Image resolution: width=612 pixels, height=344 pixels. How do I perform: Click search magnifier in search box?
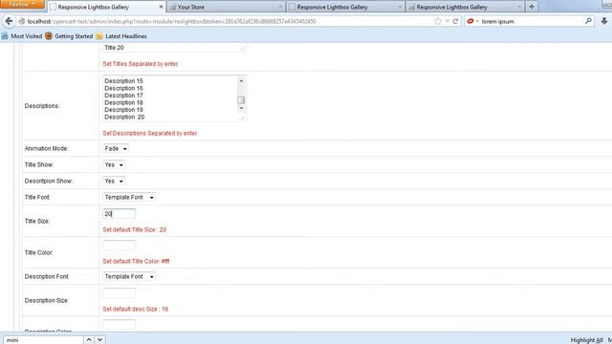(588, 21)
